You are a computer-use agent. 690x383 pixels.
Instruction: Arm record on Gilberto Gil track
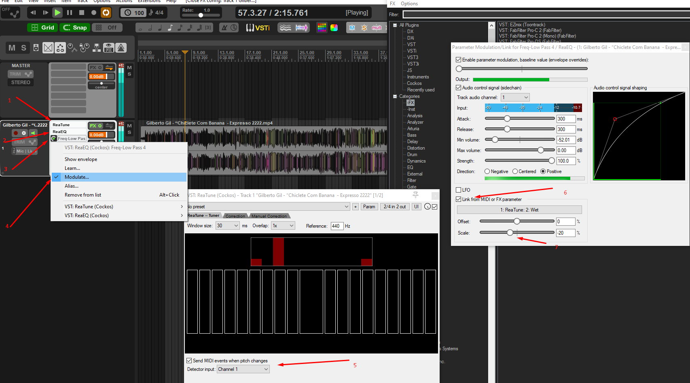coord(16,133)
